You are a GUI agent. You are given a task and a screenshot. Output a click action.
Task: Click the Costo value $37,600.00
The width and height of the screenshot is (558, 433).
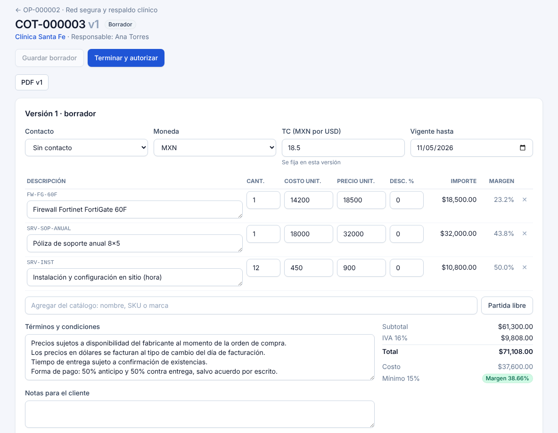tap(515, 367)
